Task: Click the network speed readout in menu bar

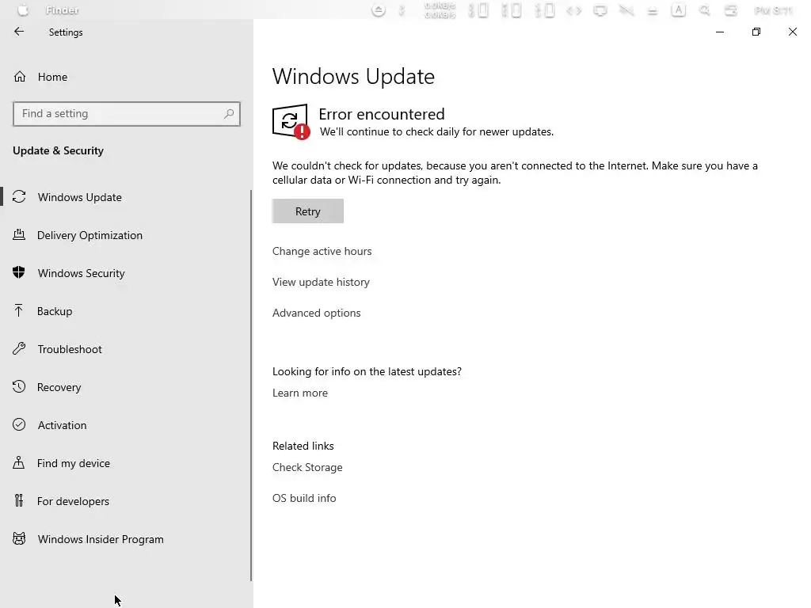Action: point(440,9)
